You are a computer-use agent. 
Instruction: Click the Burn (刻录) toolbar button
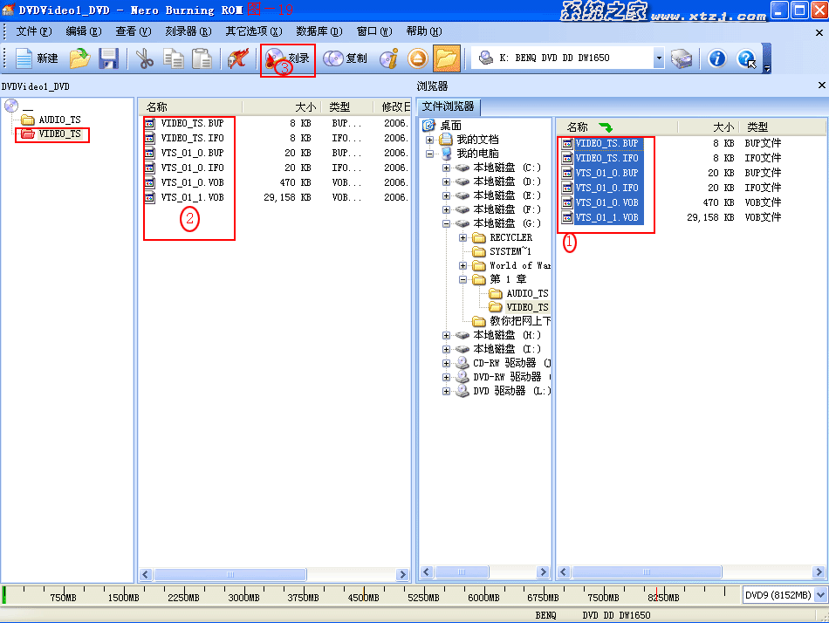[288, 58]
